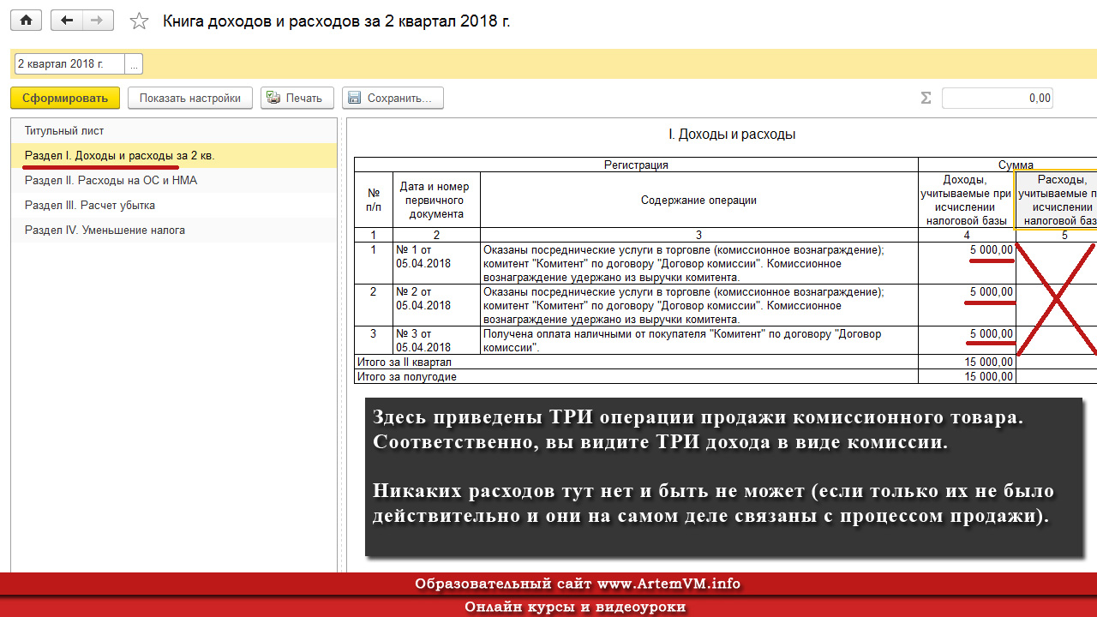Open Раздел II. Расходы на ОС и НМА

pyautogui.click(x=173, y=181)
